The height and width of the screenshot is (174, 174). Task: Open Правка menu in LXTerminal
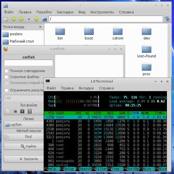(x=67, y=88)
